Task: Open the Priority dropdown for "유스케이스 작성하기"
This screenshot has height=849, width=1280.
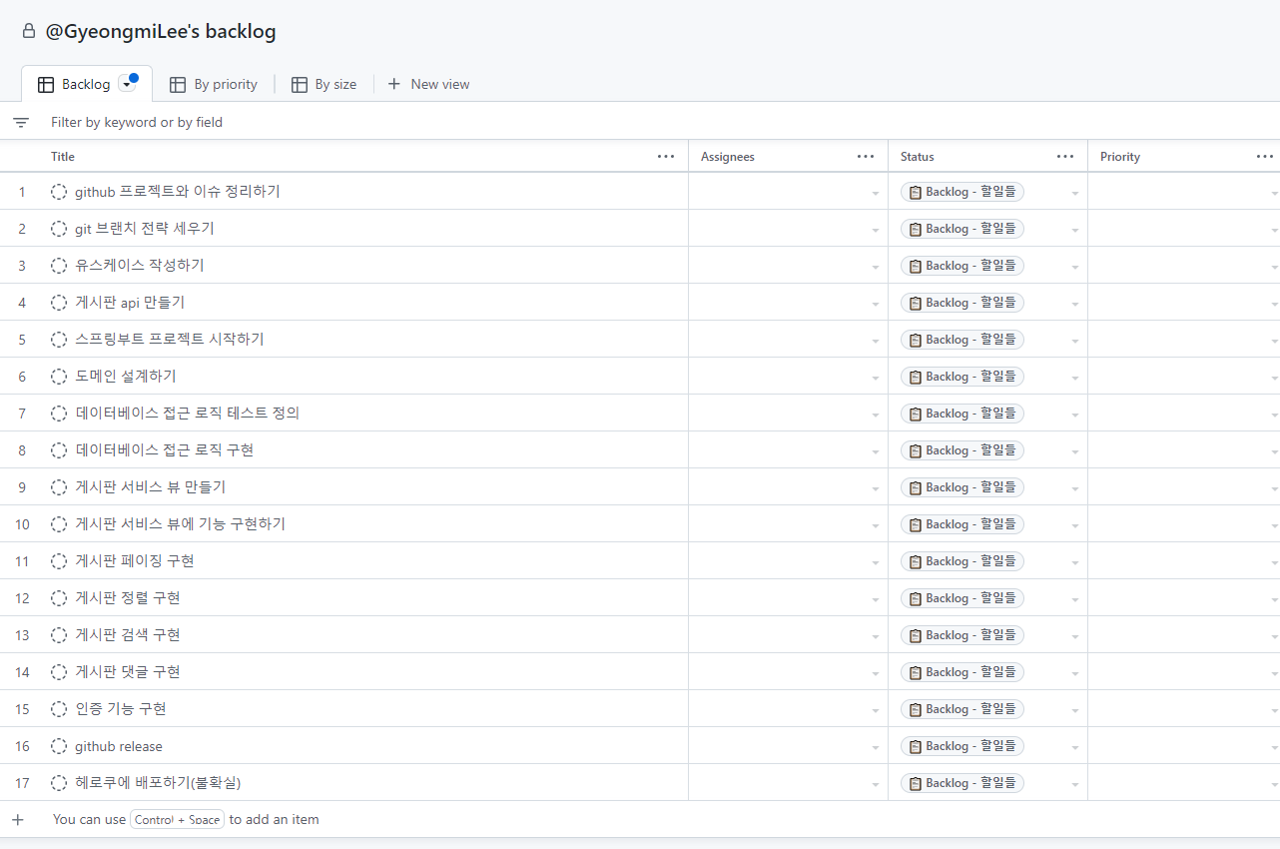Action: point(1274,267)
